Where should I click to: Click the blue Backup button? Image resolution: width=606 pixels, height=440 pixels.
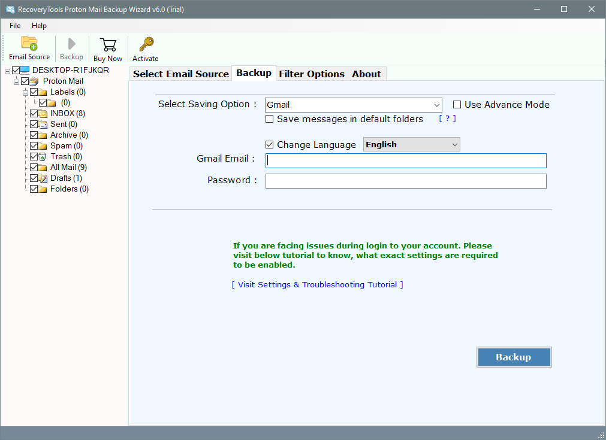coord(514,357)
